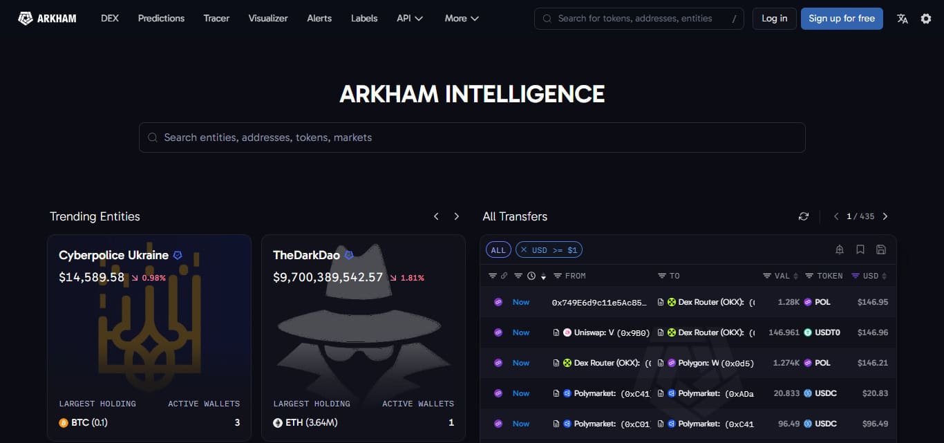Click the Ethereum icon next to ETH (3.64M)

[x=278, y=422]
